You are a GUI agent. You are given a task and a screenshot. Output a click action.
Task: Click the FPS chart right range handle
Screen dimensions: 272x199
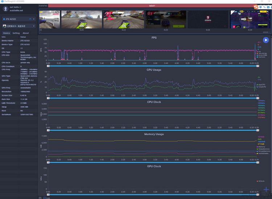(258, 66)
